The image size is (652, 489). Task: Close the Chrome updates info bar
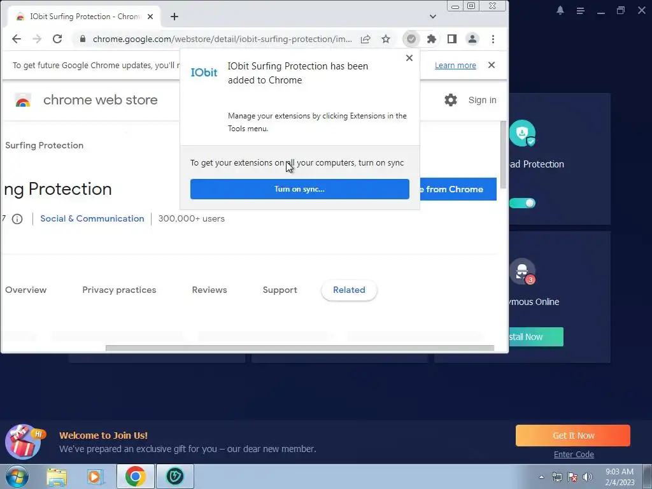pos(492,65)
